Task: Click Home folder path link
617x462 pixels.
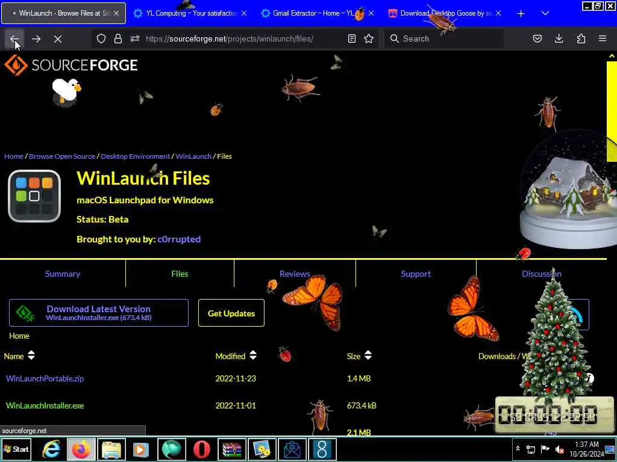Action: coord(19,336)
